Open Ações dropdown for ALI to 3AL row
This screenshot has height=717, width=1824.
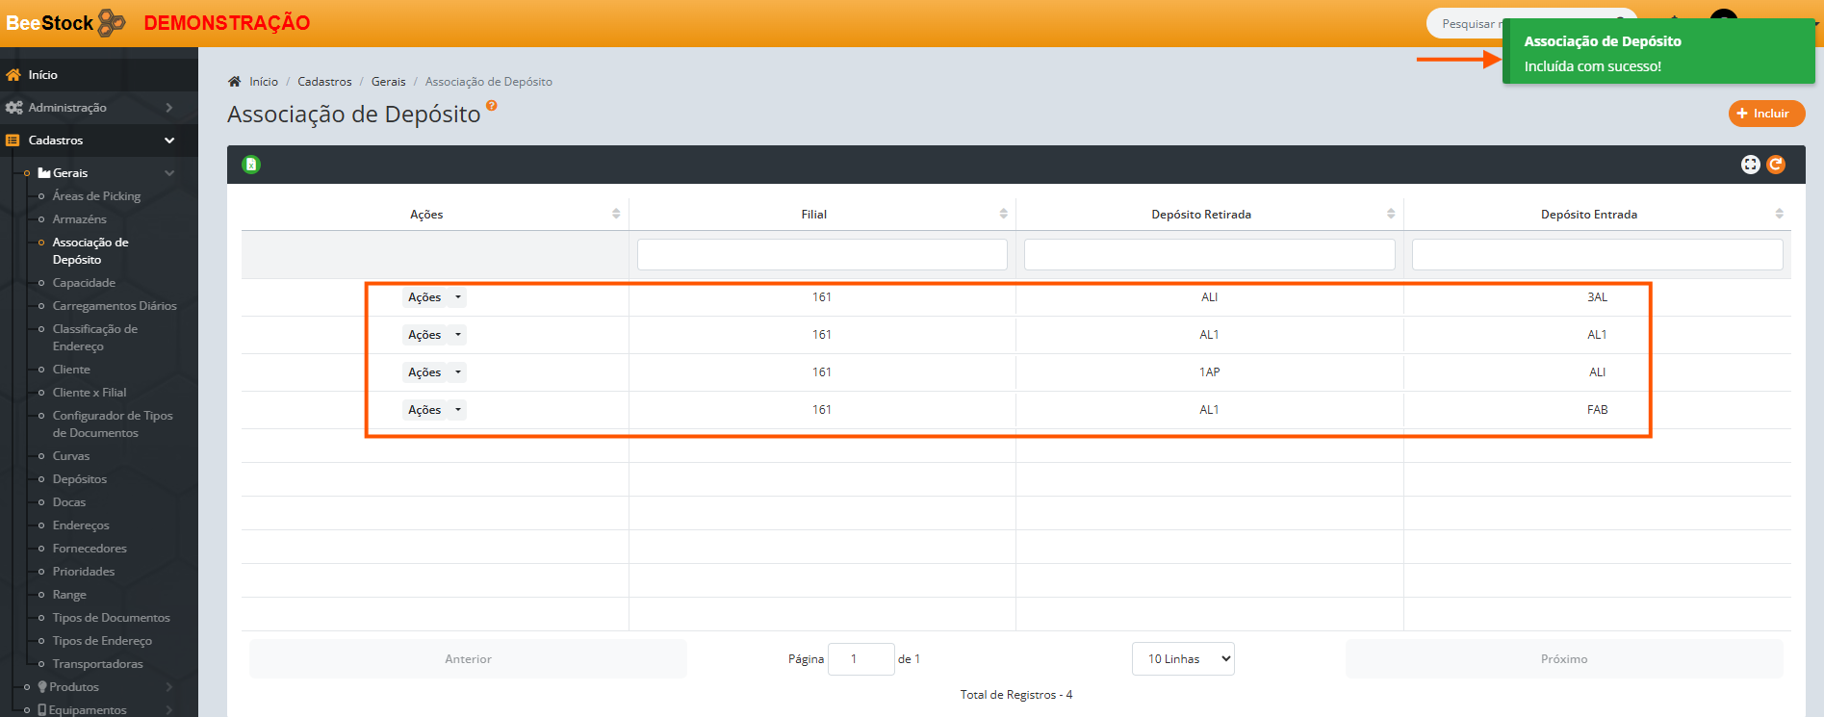434,297
